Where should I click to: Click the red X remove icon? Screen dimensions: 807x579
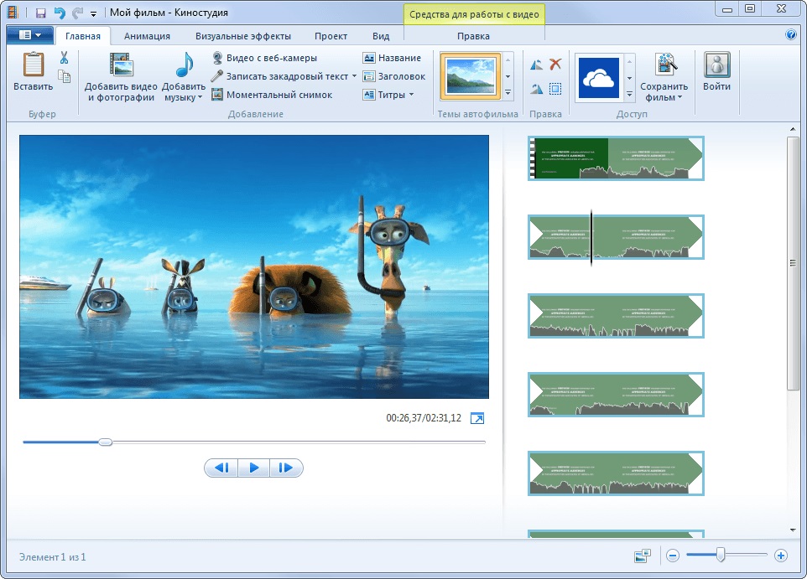pyautogui.click(x=555, y=65)
